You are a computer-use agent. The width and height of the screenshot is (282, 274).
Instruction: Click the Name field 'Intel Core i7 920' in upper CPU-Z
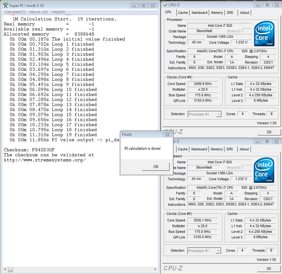[x=220, y=25]
